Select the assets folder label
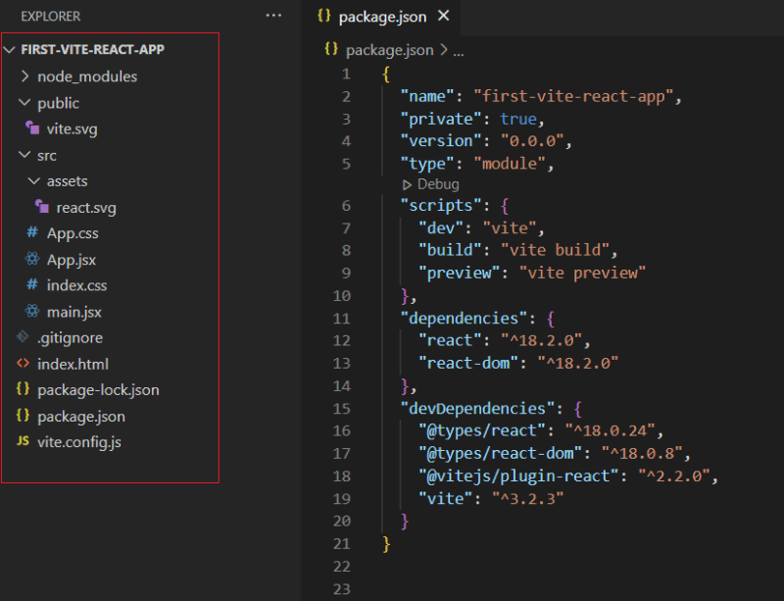 [68, 181]
